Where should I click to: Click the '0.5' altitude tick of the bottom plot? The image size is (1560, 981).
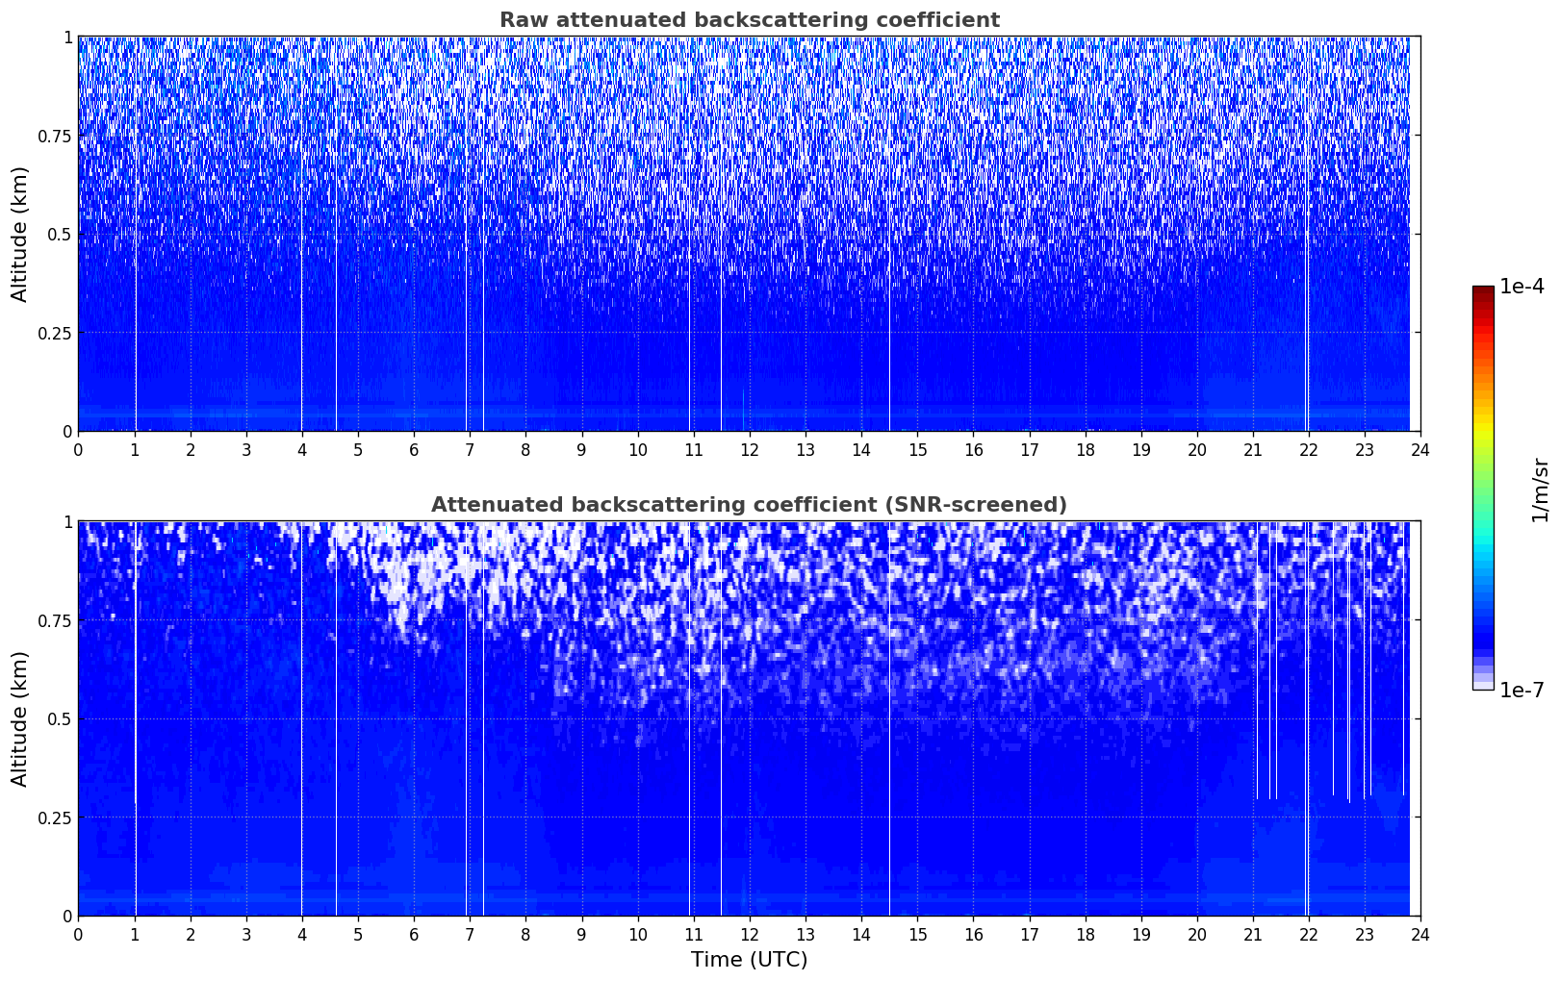(x=59, y=719)
